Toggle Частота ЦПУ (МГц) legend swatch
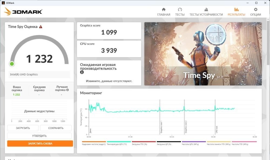Viewport: 270px width, 160px height. (194, 142)
